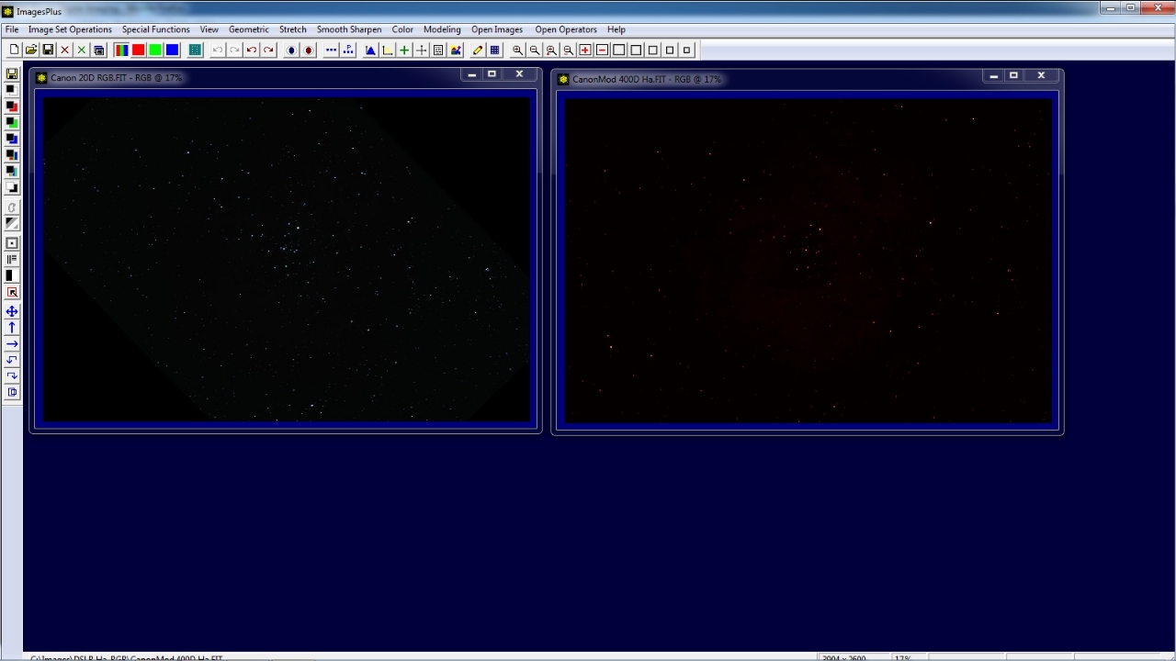The image size is (1176, 661).
Task: Open the Geometric menu
Action: coord(249,29)
